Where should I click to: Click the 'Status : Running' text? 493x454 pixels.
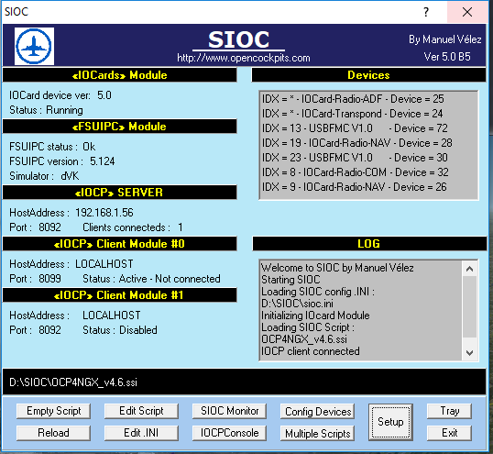(x=46, y=110)
